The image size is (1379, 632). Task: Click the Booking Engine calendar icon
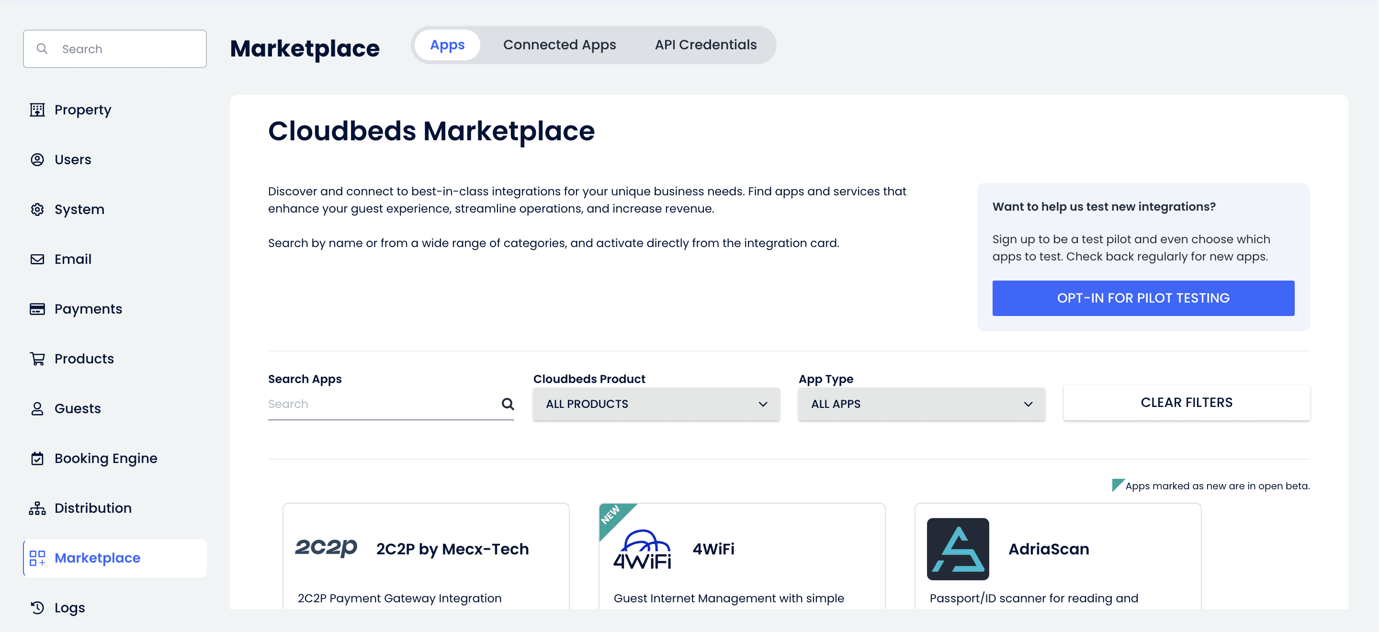(x=37, y=458)
